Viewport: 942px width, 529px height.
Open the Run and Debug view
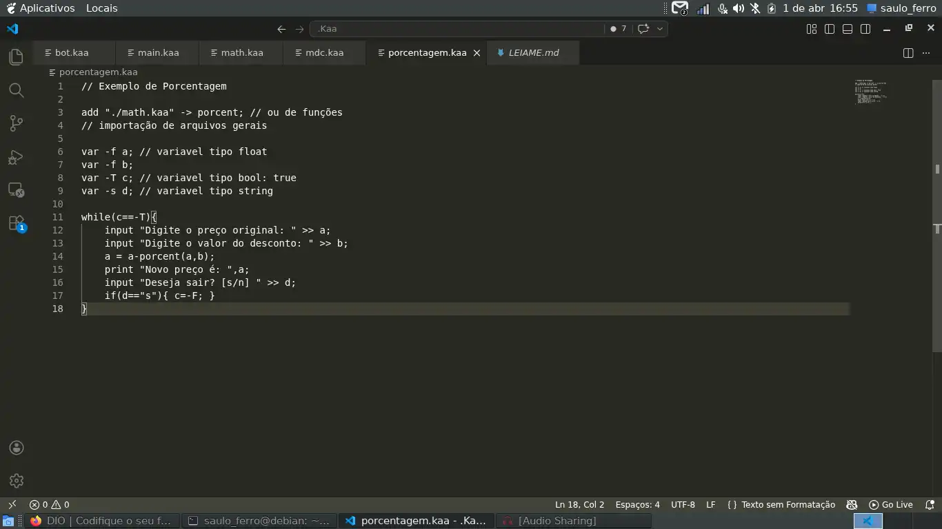[16, 157]
